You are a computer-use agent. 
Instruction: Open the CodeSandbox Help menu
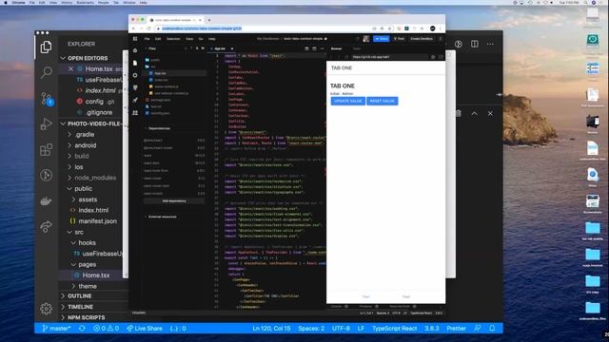point(211,39)
